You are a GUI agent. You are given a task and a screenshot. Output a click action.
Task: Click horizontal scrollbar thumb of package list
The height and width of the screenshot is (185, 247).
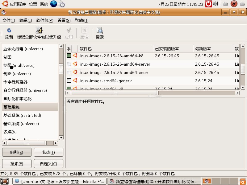pos(114,93)
